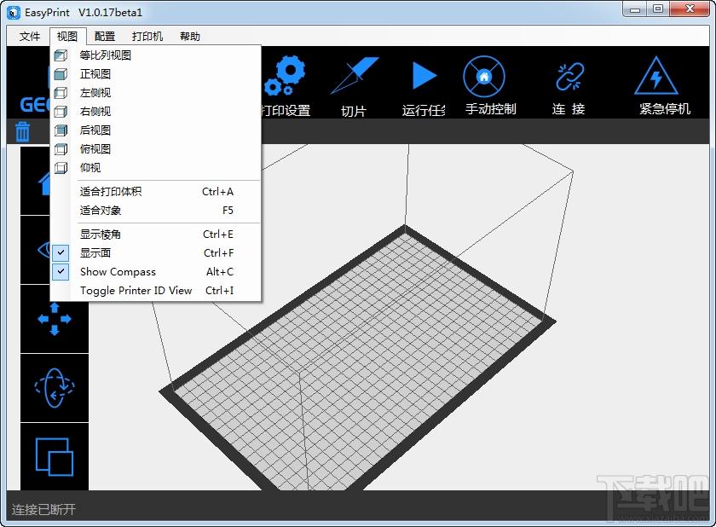Open print settings gear icon
716x527 pixels.
click(285, 75)
